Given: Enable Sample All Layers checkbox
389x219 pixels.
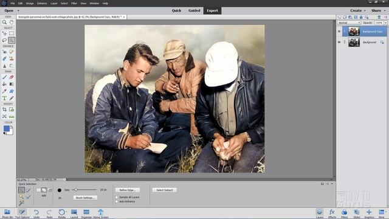Looking at the screenshot, I should point(117,197).
